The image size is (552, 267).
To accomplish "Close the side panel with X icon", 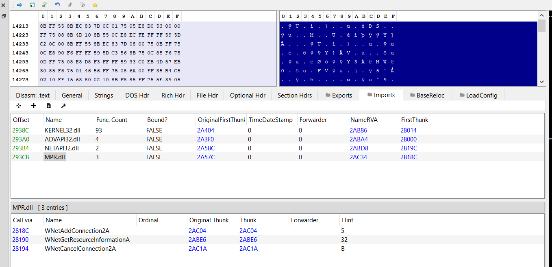I will pyautogui.click(x=4, y=5).
